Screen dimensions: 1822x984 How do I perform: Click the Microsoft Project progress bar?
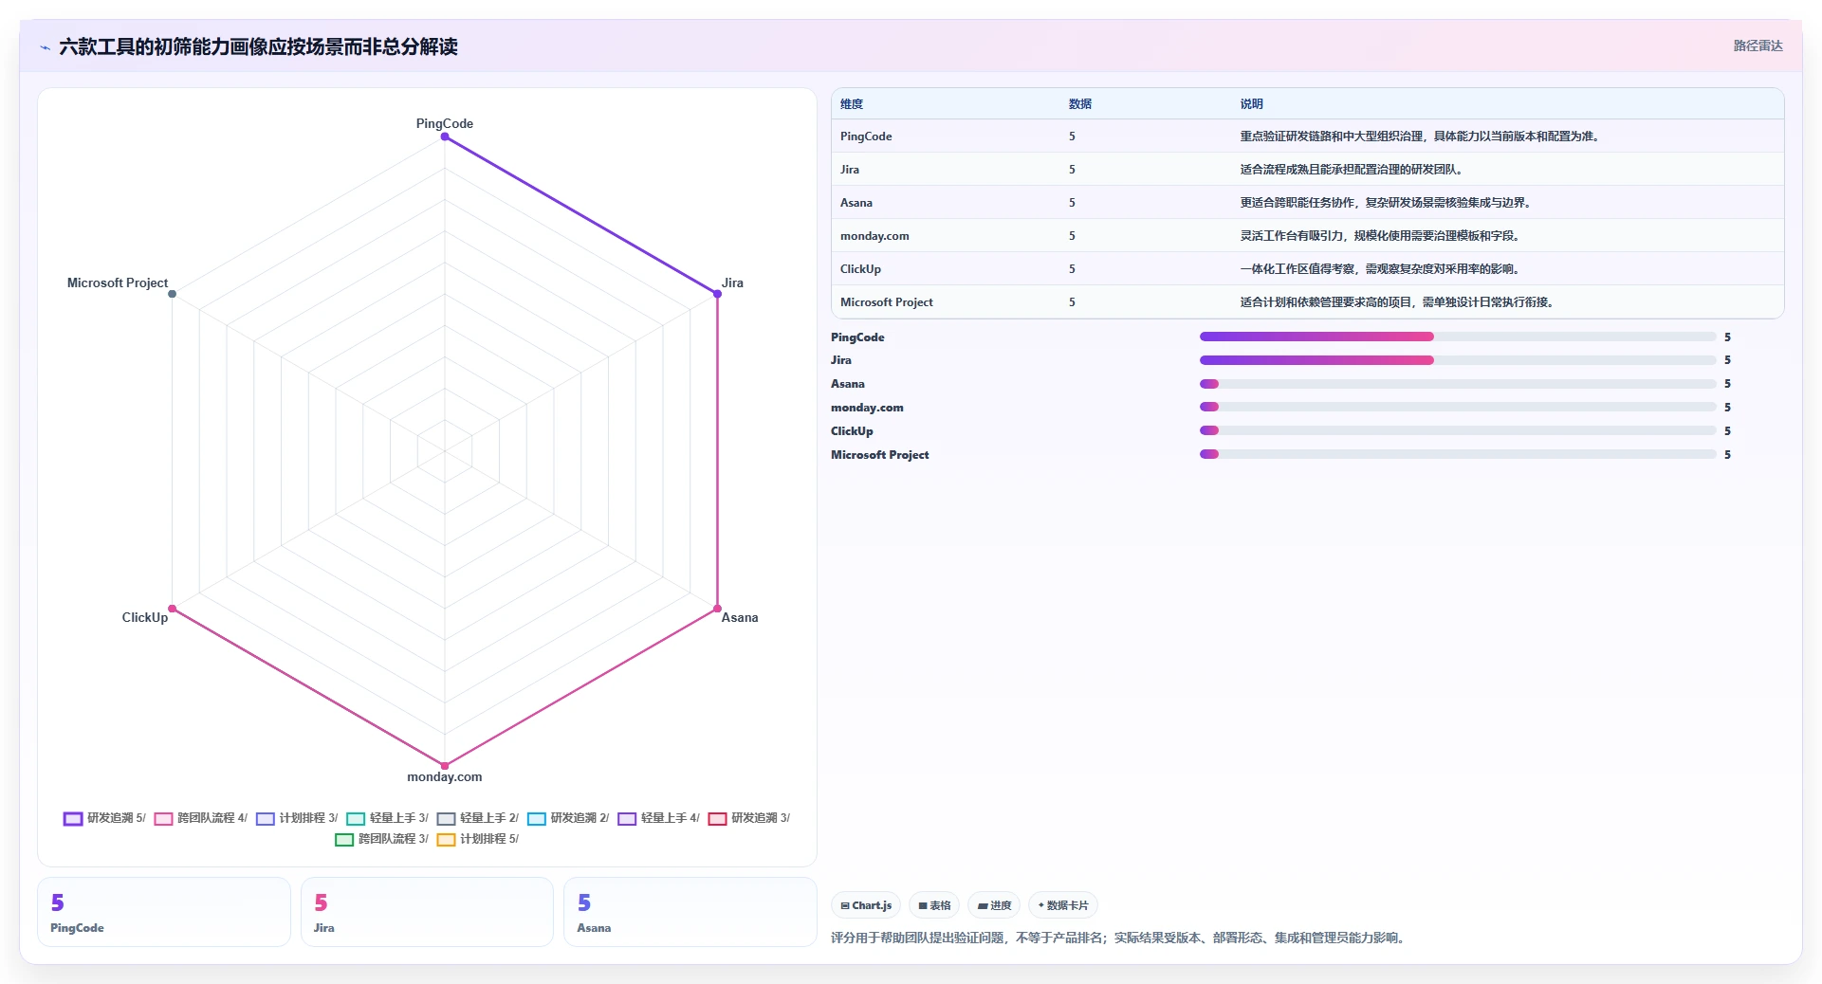[1458, 454]
